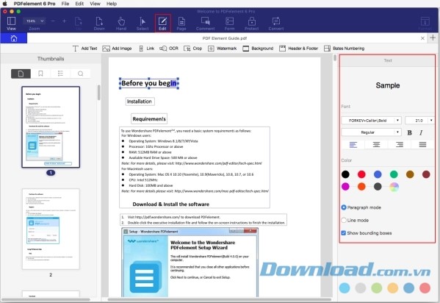Pick the blue color swatch

coord(378,174)
